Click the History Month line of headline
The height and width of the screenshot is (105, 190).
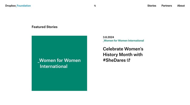(x=123, y=55)
